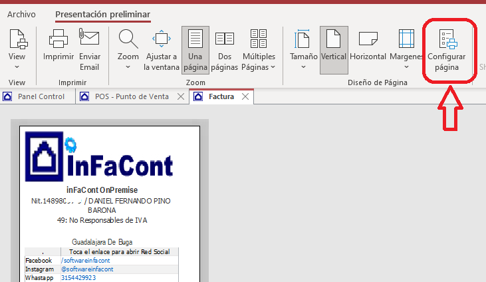486x282 pixels.
Task: Click the InFaCont logo in invoice preview
Action: (100, 157)
